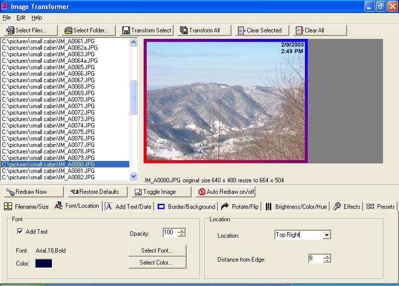Click file list scroll down arrow
This screenshot has height=286, width=399.
click(133, 176)
